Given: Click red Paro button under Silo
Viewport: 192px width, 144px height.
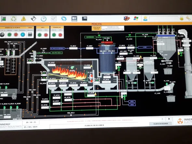Looking at the screenshot, I should tap(46, 35).
